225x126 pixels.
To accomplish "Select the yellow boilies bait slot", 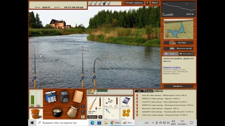I will [126, 114].
